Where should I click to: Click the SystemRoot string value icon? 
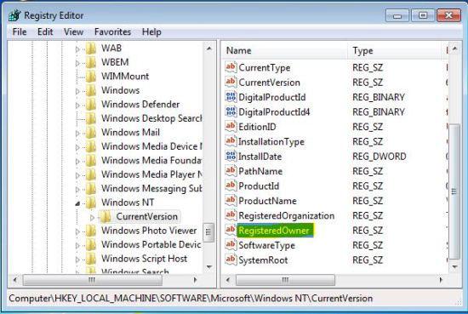coord(231,260)
